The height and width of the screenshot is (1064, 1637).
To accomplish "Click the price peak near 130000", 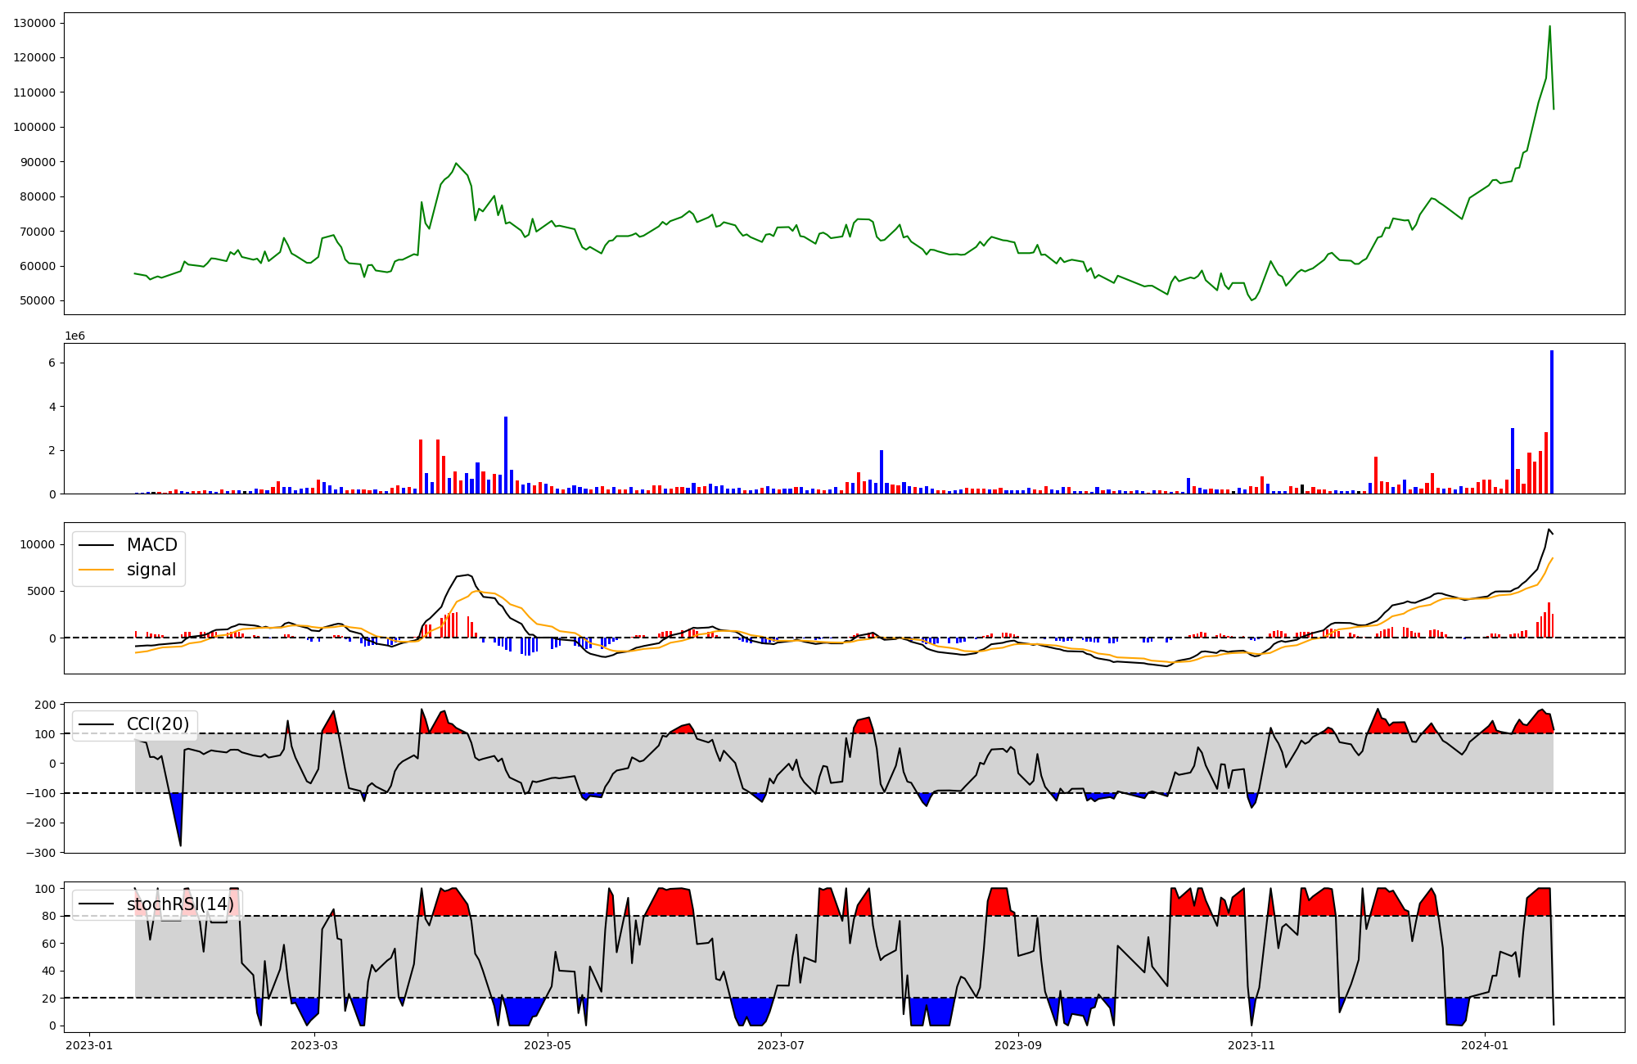I will (1549, 26).
